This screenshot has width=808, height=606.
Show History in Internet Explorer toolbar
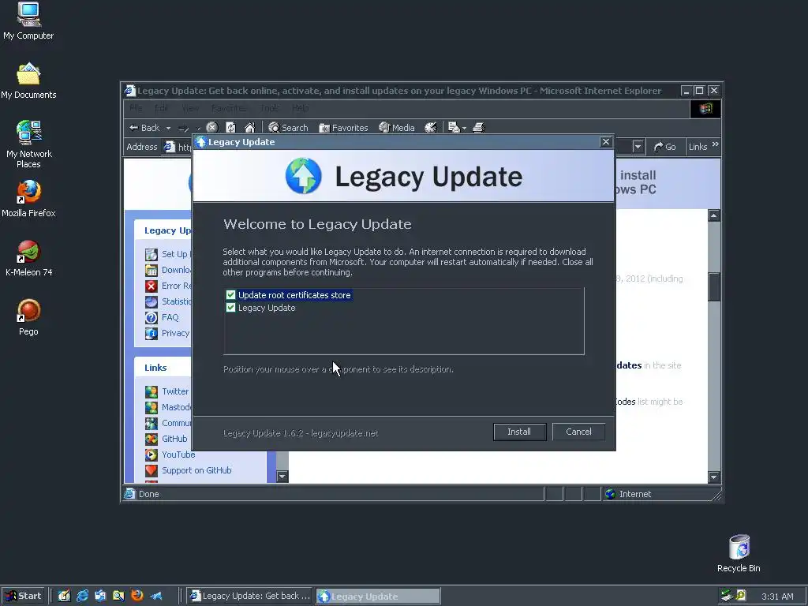(x=430, y=127)
